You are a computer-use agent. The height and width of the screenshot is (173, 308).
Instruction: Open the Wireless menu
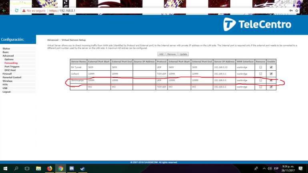click(7, 81)
